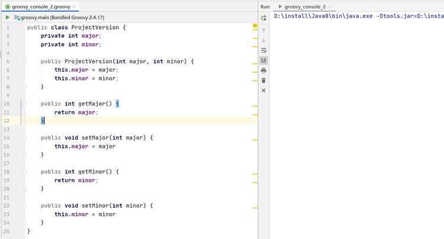Click the yellow inspection indicator square
The height and width of the screenshot is (239, 444).
pos(255,26)
